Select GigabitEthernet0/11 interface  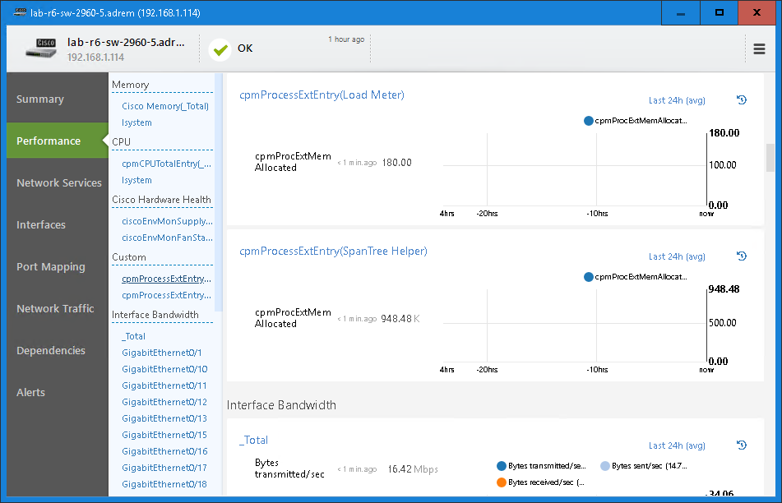tap(164, 385)
